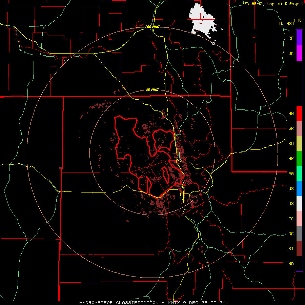Image resolution: width=305 pixels, height=305 pixels.
Task: Click the 'BI' legend label text
Action: [x=291, y=249]
